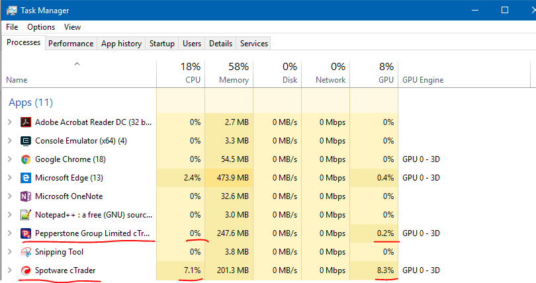The width and height of the screenshot is (536, 283).
Task: Select the Apps (11) group heading
Action: (x=30, y=102)
